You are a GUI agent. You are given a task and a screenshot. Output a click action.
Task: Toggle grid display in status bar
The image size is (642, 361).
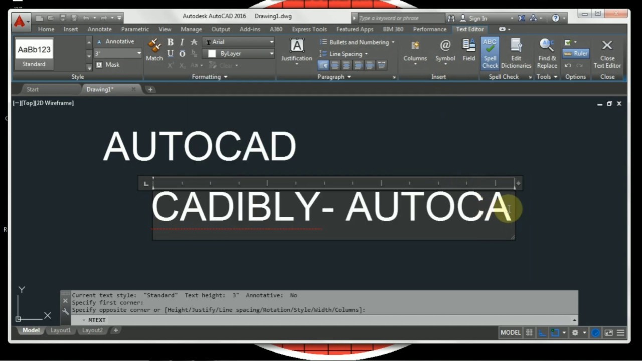click(x=529, y=332)
